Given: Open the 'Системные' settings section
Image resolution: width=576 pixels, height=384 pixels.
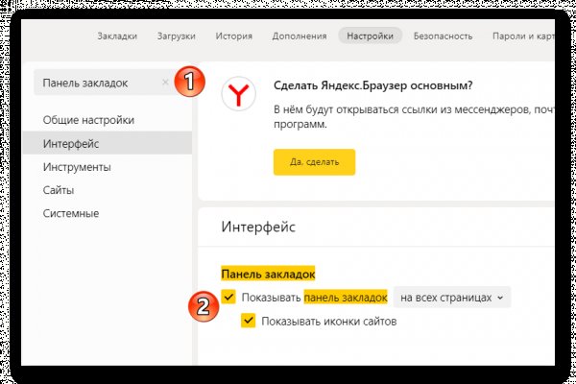Looking at the screenshot, I should (71, 213).
